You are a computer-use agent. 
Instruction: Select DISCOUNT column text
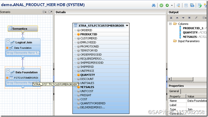pos(87,79)
